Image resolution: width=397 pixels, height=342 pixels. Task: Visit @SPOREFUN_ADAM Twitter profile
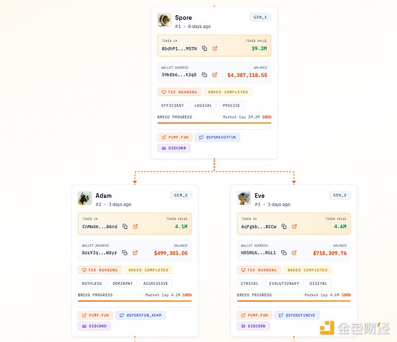pyautogui.click(x=140, y=316)
